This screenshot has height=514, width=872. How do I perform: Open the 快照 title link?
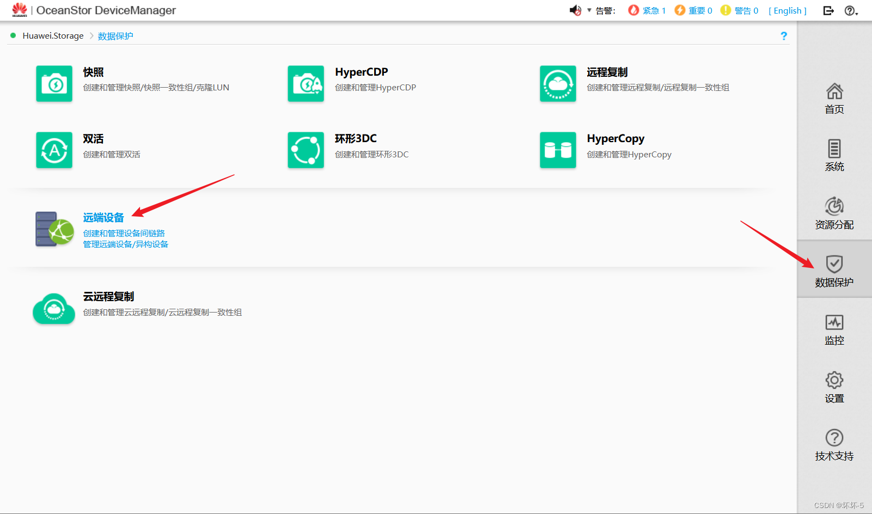(93, 72)
